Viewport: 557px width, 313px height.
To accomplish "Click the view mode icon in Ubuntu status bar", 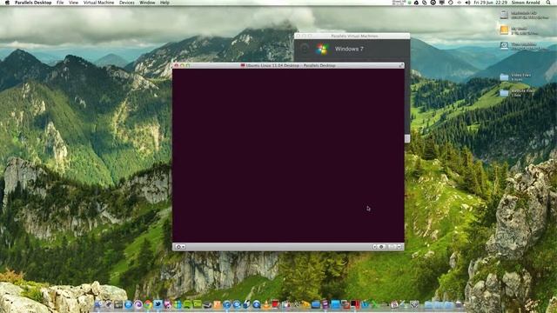I will tap(393, 247).
